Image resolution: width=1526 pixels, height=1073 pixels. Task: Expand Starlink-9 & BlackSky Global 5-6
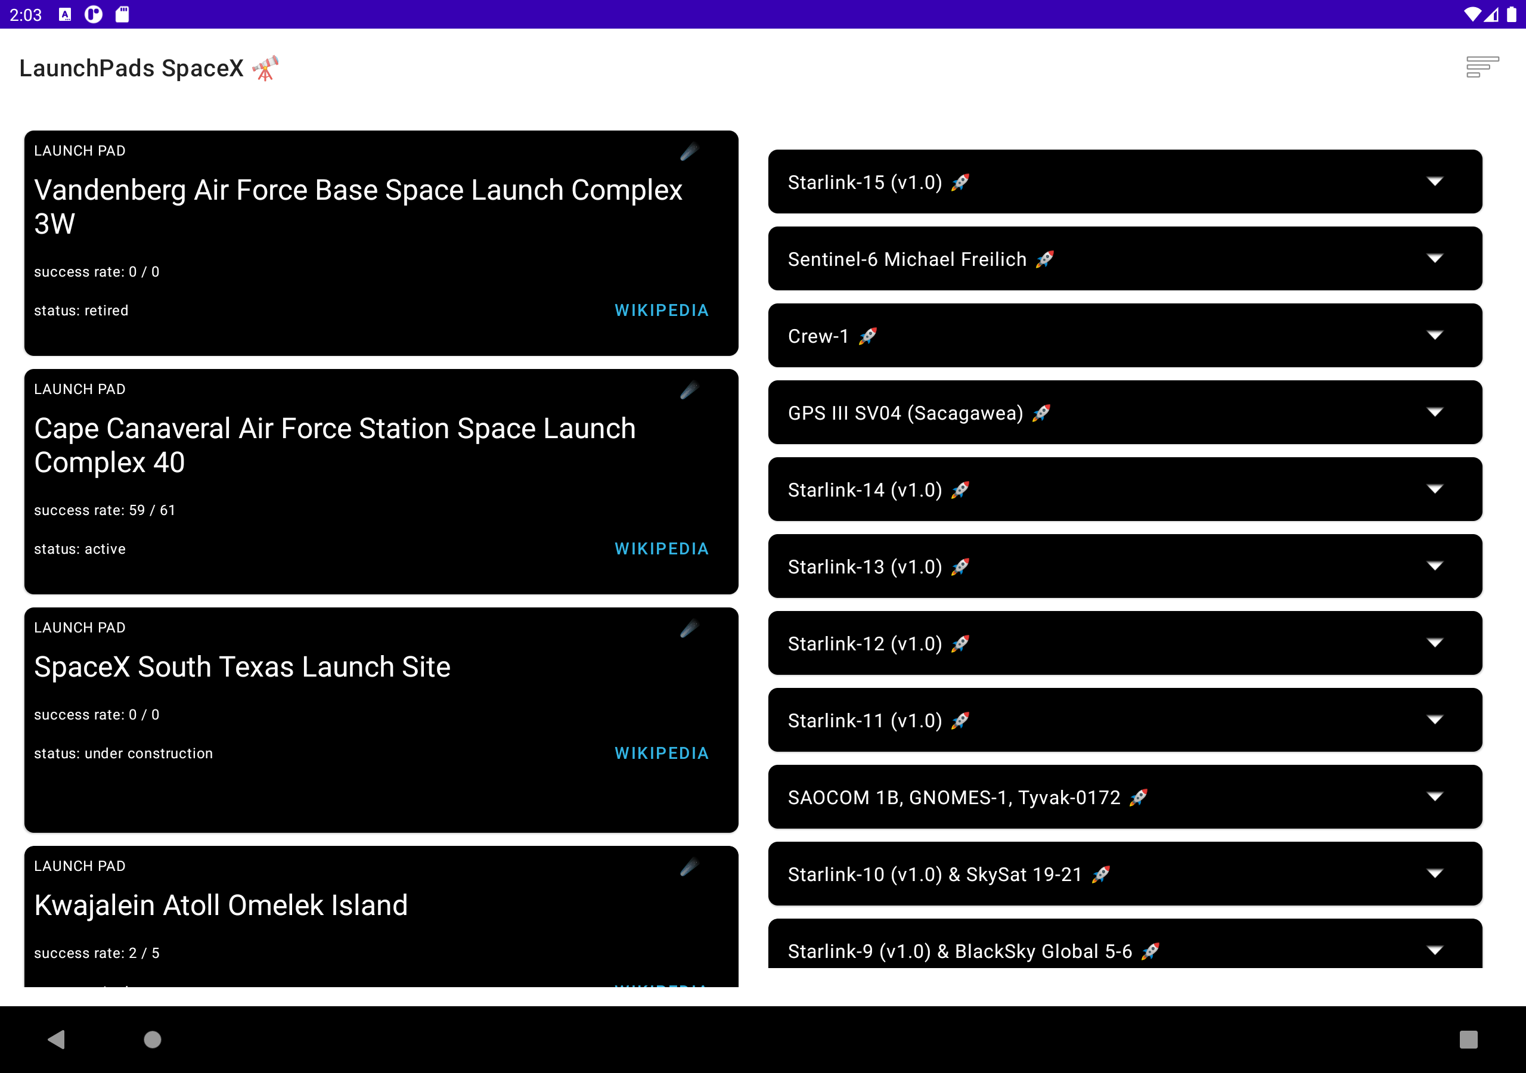(x=1434, y=950)
